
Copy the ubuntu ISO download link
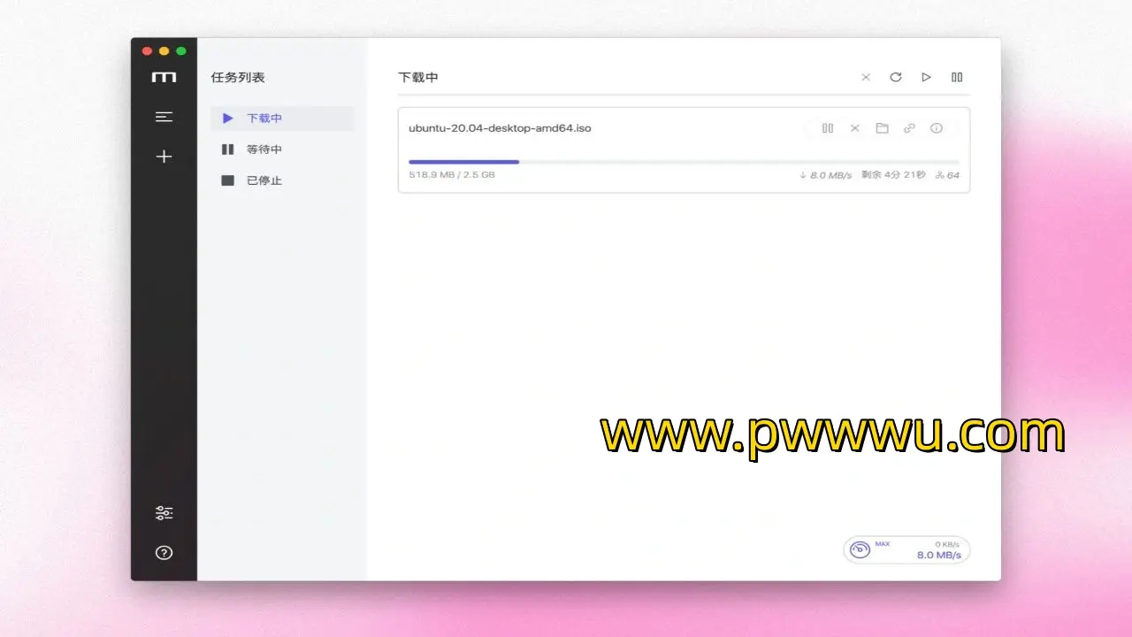tap(909, 128)
